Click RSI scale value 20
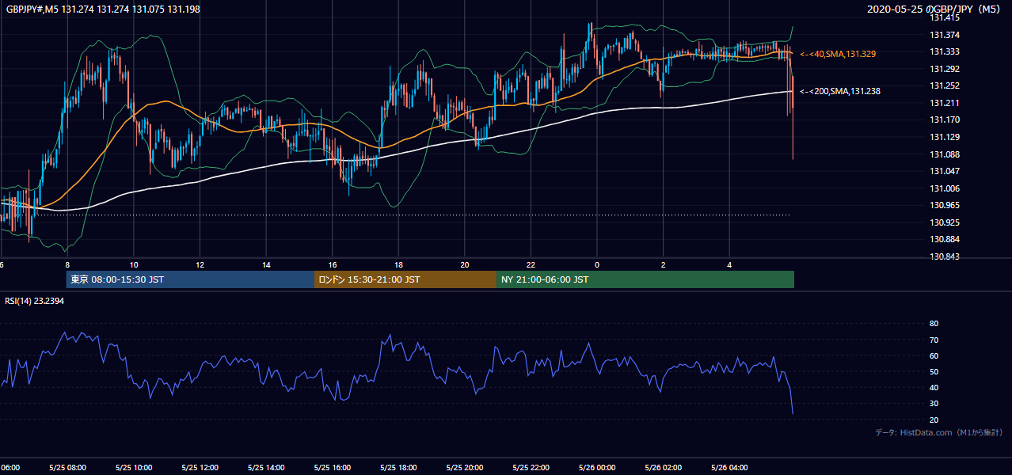The height and width of the screenshot is (475, 1012). pos(934,420)
